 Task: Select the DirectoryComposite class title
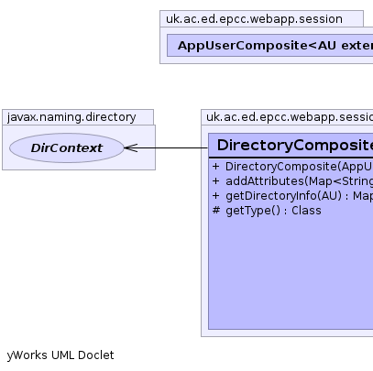pos(295,145)
